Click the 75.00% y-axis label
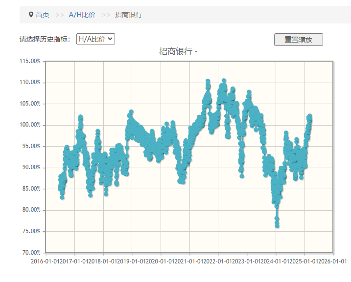 coord(31,231)
